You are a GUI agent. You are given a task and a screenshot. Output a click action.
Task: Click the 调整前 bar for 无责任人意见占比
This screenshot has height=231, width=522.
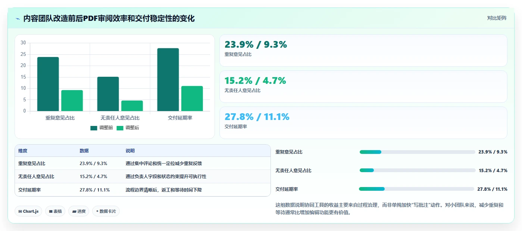[108, 94]
